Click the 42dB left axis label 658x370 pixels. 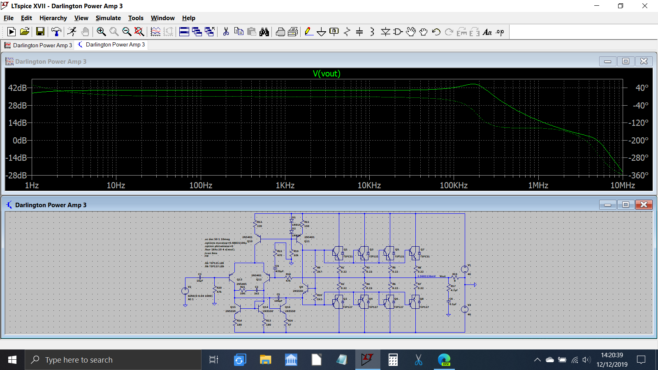[17, 88]
